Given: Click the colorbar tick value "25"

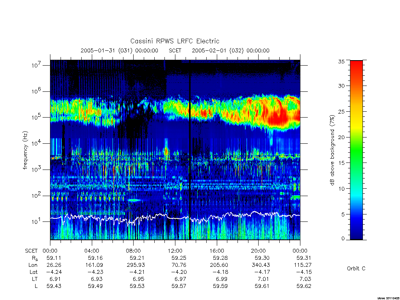Looking at the screenshot, I should [341, 111].
